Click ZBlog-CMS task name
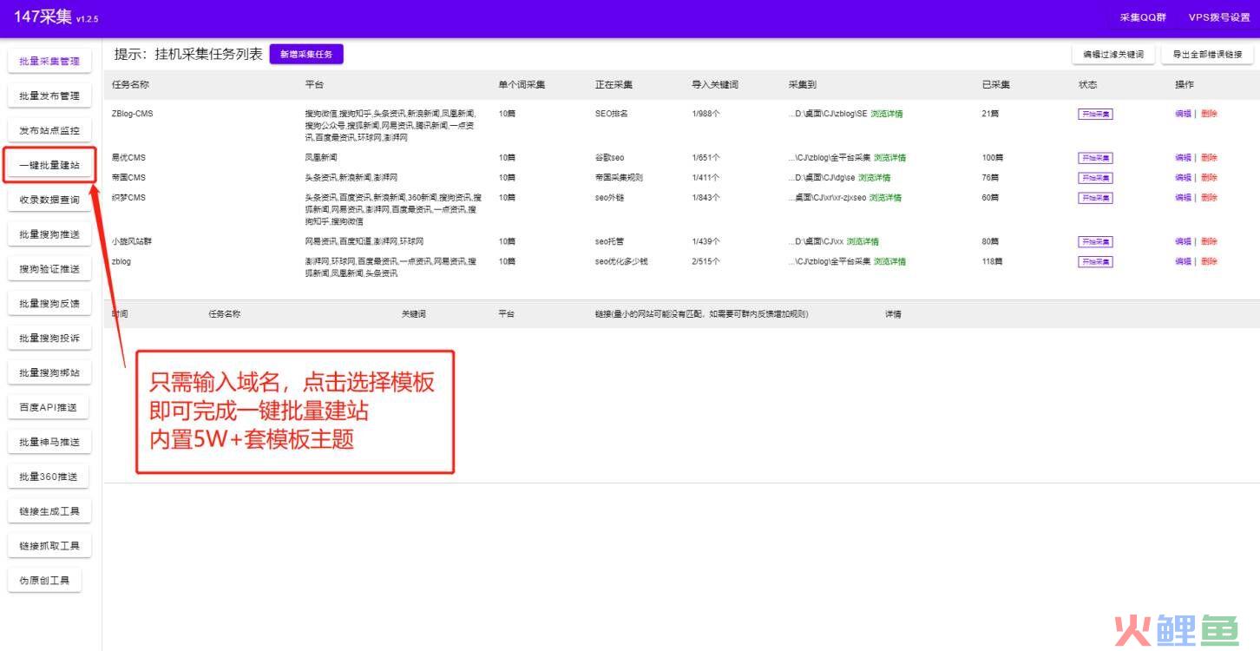The height and width of the screenshot is (651, 1260). point(132,114)
